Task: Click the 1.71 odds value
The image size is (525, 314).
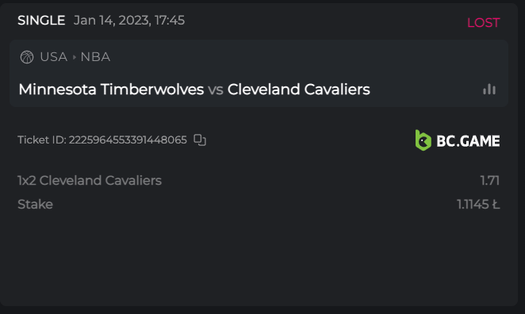Action: pos(490,181)
